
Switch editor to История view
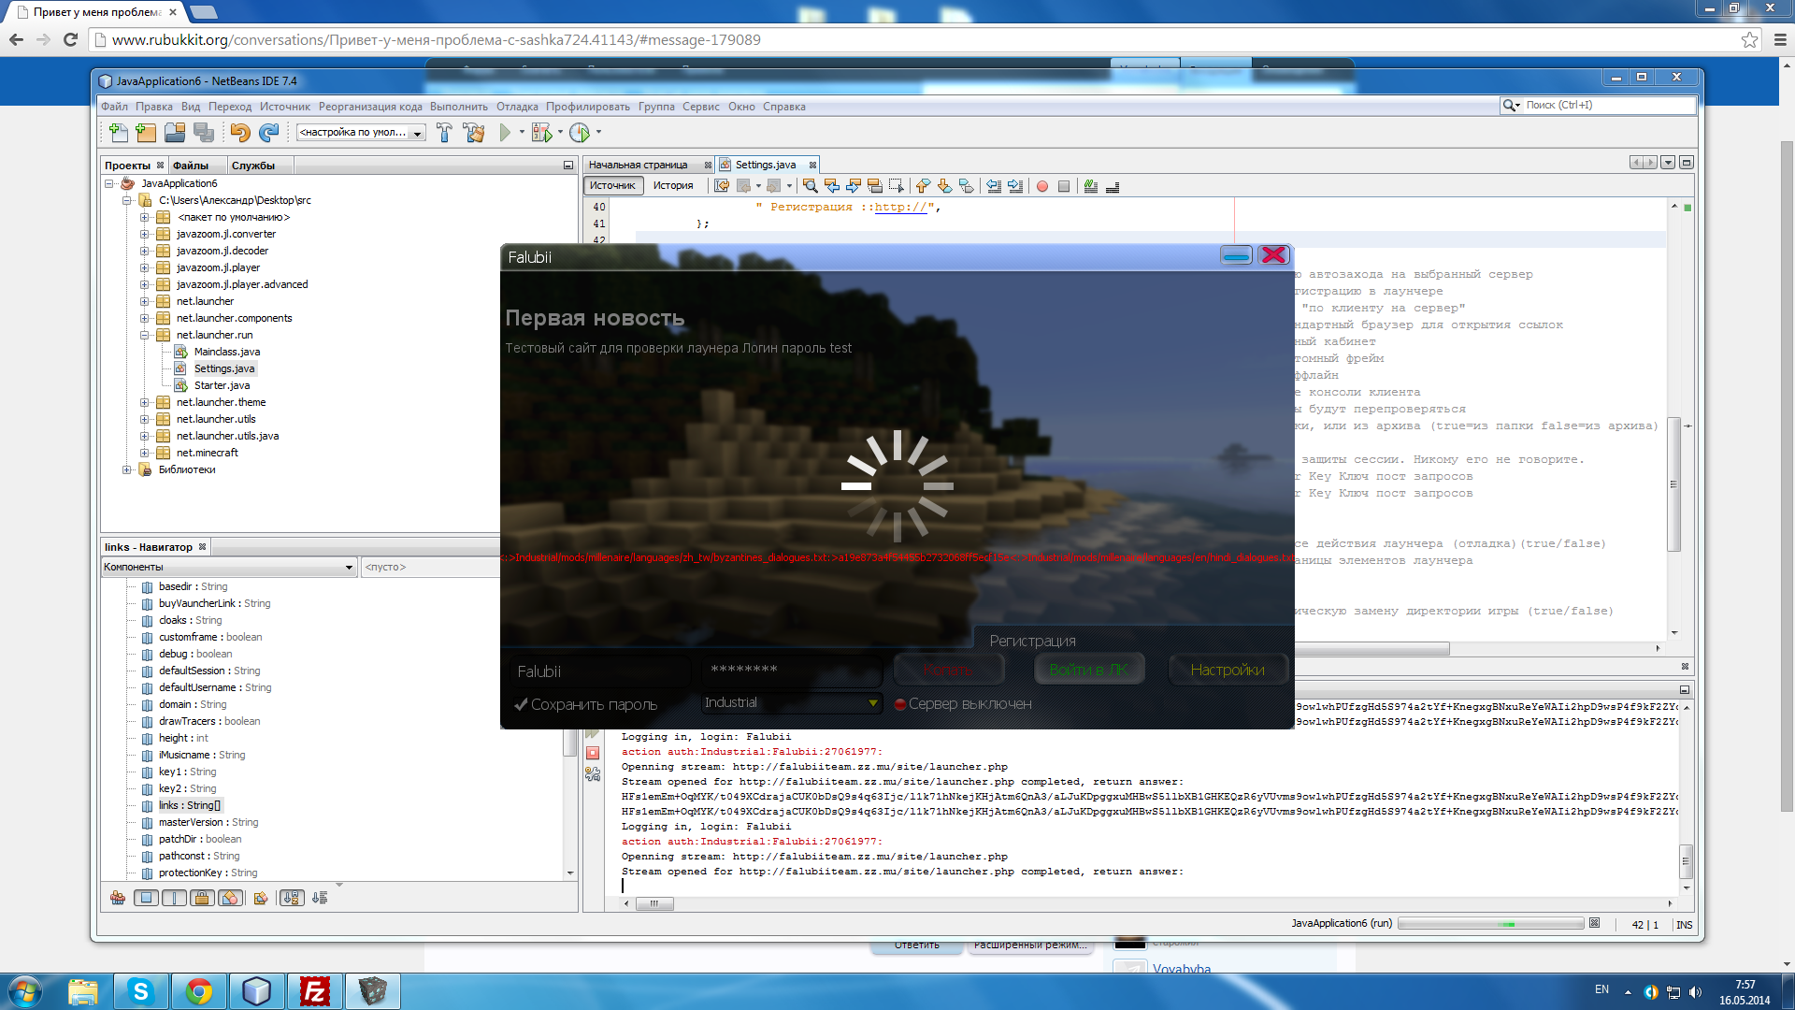(x=673, y=185)
